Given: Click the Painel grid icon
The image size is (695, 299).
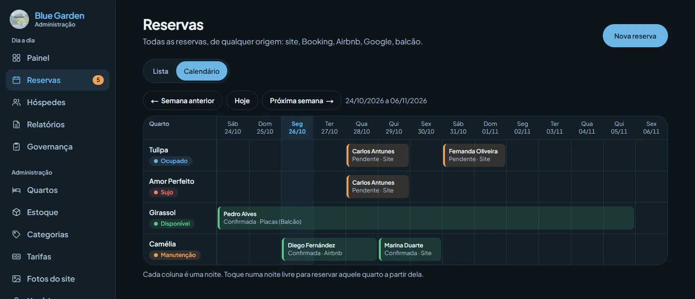Looking at the screenshot, I should click(x=16, y=58).
